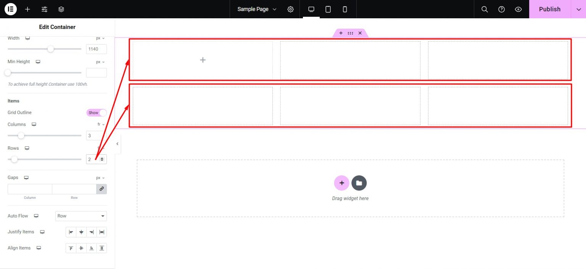Open the structure navigator icon
The height and width of the screenshot is (269, 586).
pyautogui.click(x=61, y=9)
